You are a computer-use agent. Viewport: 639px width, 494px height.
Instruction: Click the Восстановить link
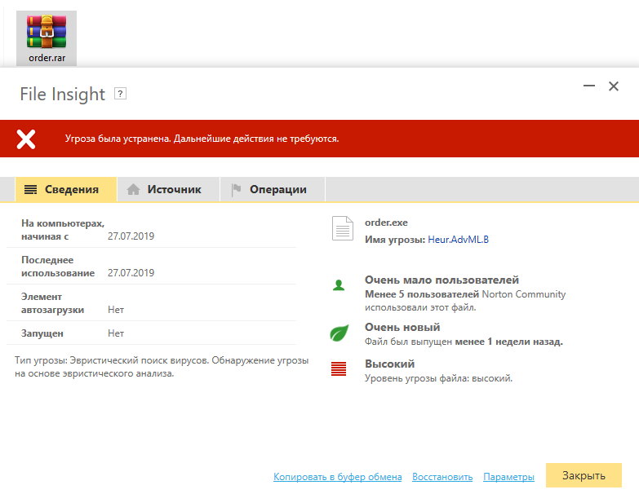tap(442, 477)
